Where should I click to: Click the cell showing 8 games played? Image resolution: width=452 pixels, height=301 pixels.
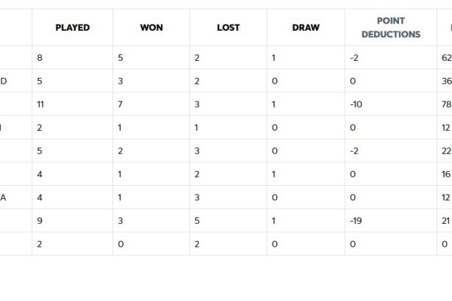pos(40,58)
